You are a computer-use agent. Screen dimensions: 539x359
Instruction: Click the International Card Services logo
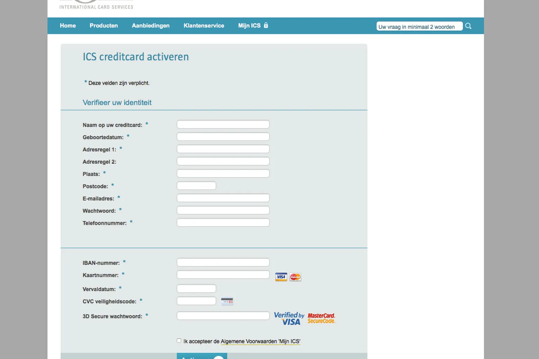(96, 5)
